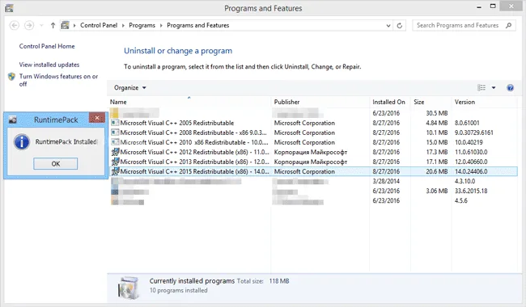Viewport: 526px width, 307px height.
Task: Click icon of Visual C++ 2008 entry
Action: (x=115, y=132)
